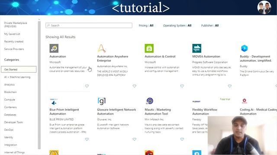Click 'Progress Software Corporation' publisher text
The image size is (277, 155).
[x=210, y=62]
